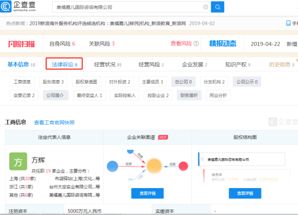Open legal representative 方辉 profile
The height and width of the screenshot is (215, 298).
pos(38,160)
